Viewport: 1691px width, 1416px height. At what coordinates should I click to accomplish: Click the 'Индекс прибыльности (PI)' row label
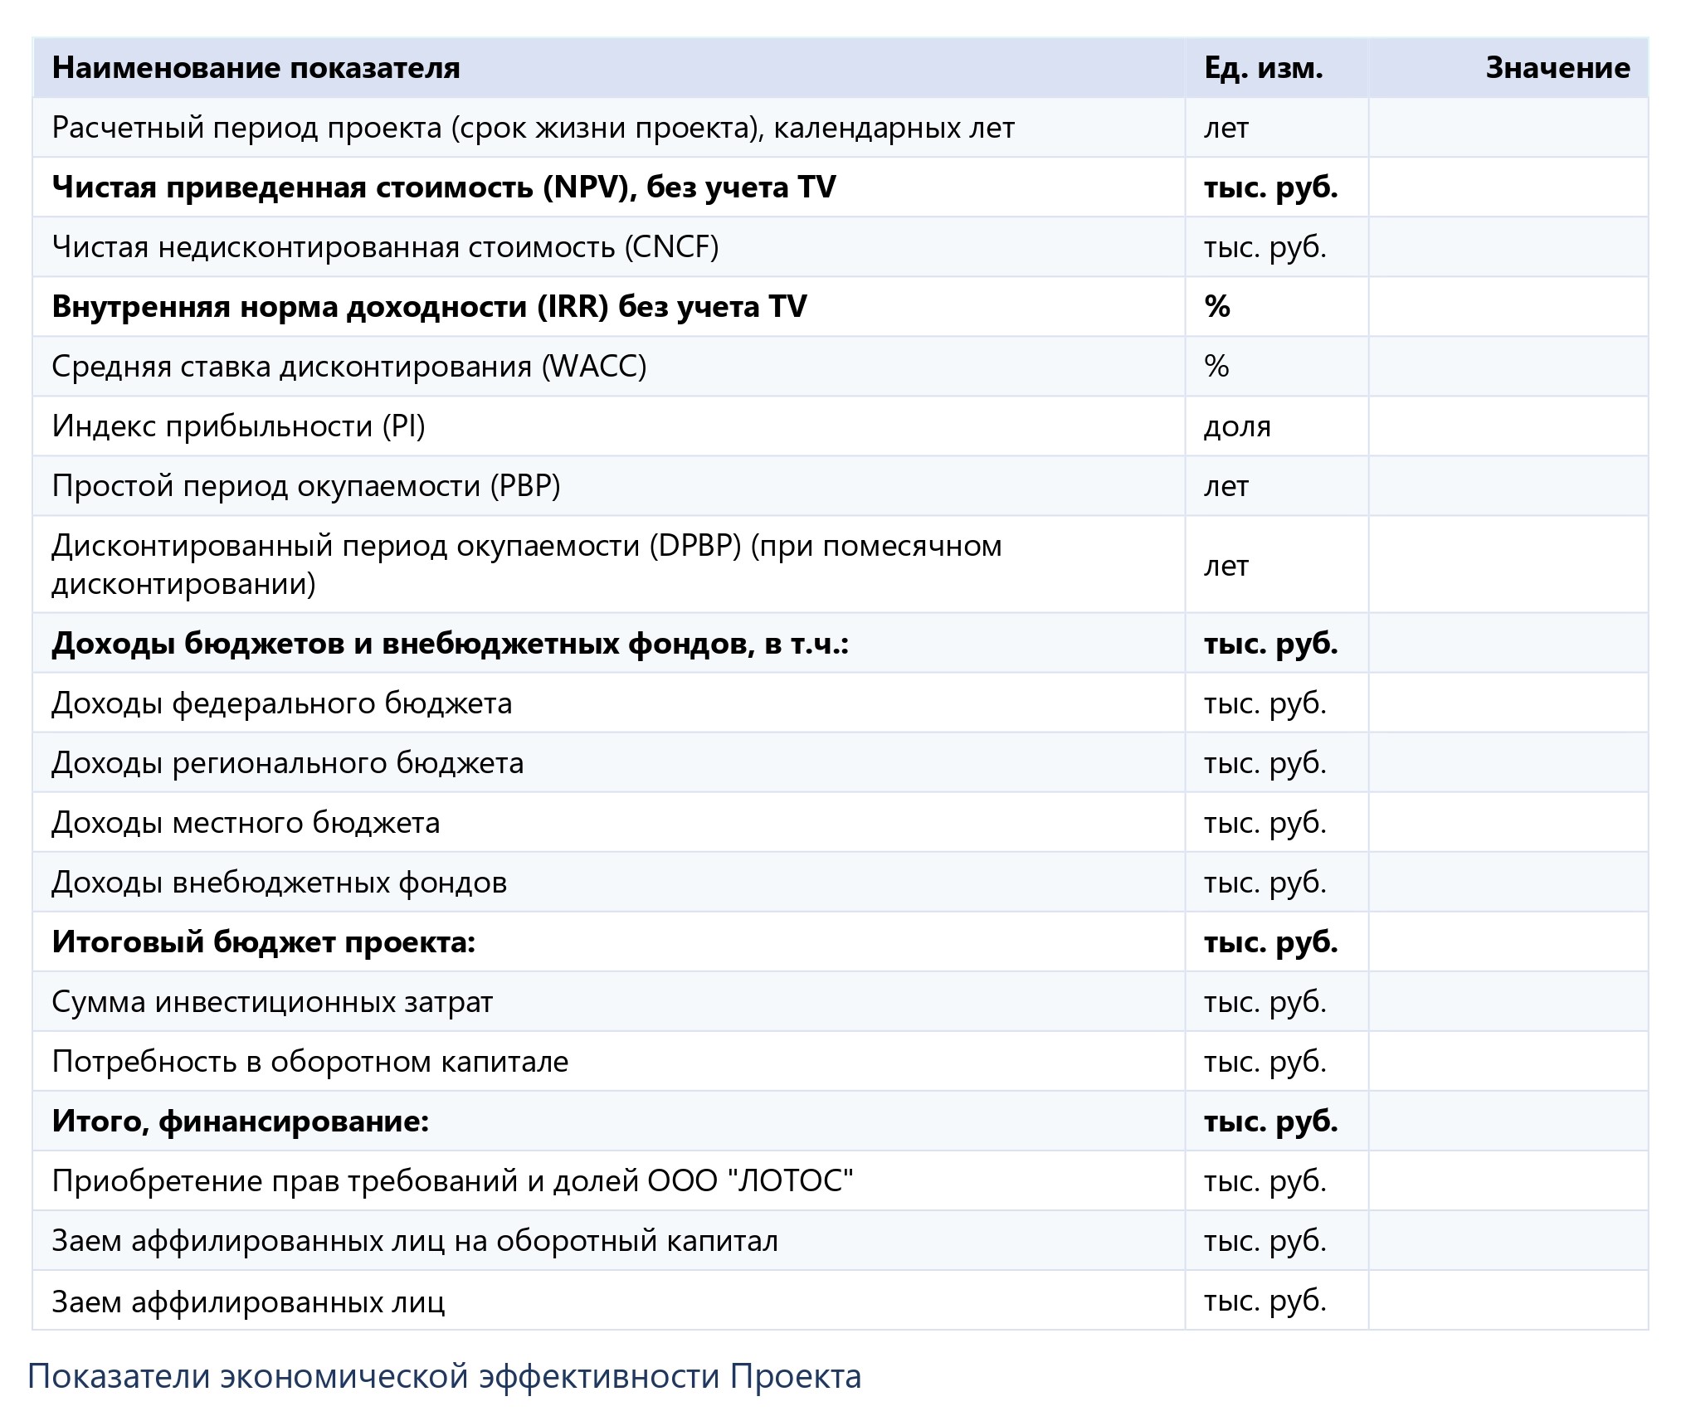[238, 426]
